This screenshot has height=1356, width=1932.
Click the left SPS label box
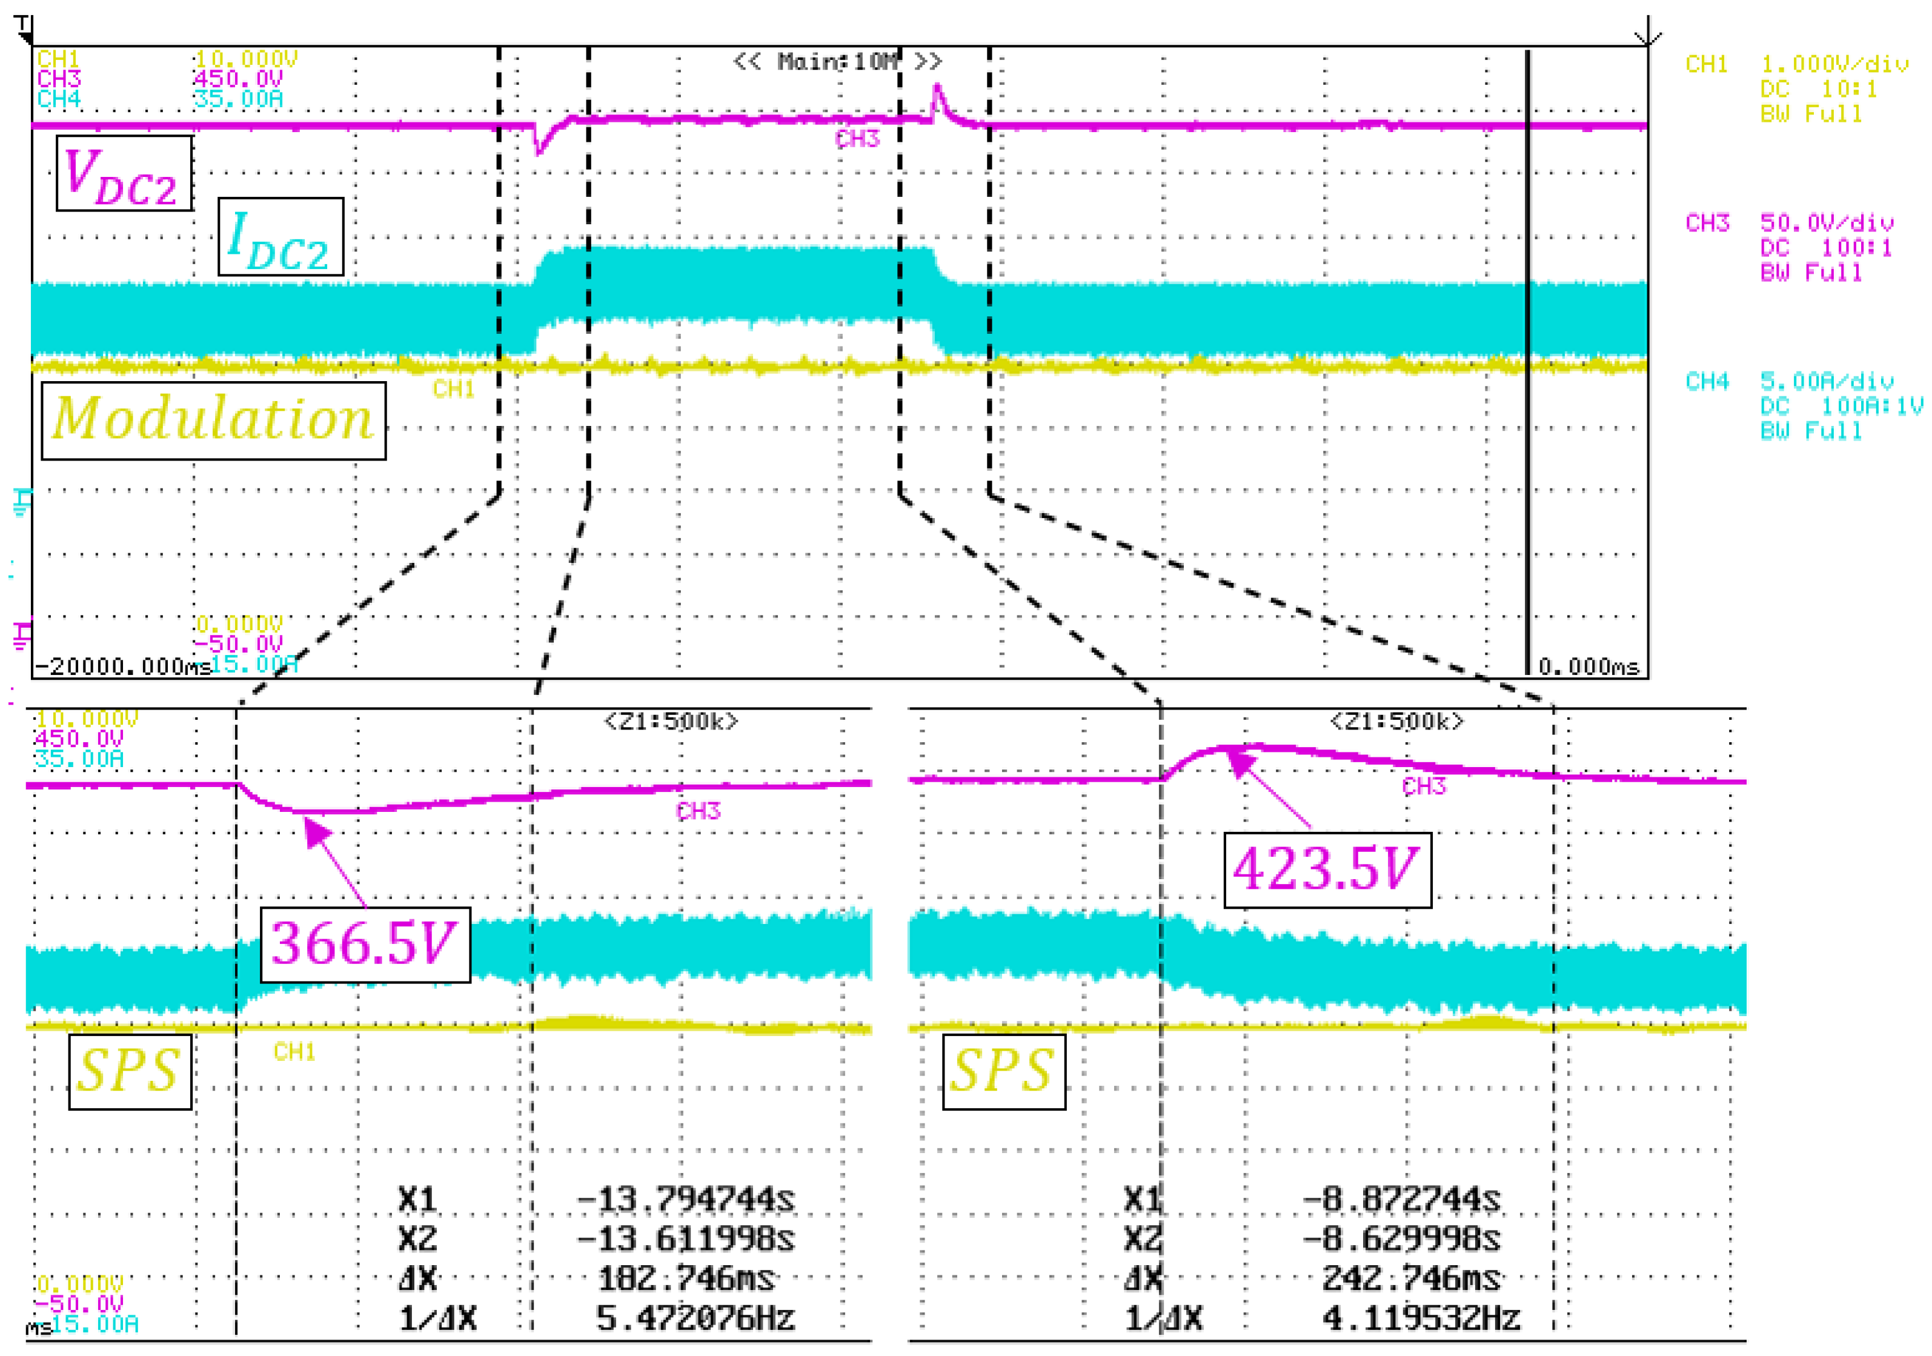(x=130, y=1071)
